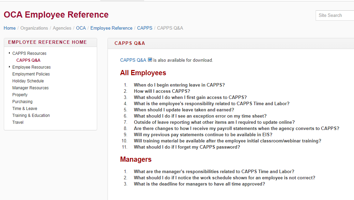The image size is (354, 200).
Task: Click the Organizations breadcrumb text
Action: tap(34, 28)
